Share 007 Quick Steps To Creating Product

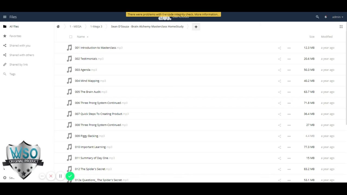coord(279,114)
